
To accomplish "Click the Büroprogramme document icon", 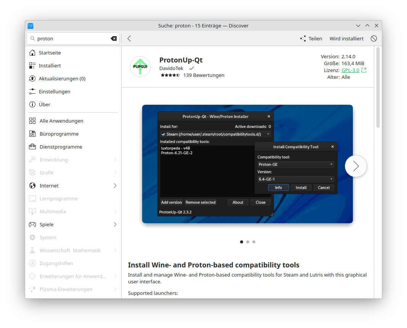I will click(x=32, y=134).
